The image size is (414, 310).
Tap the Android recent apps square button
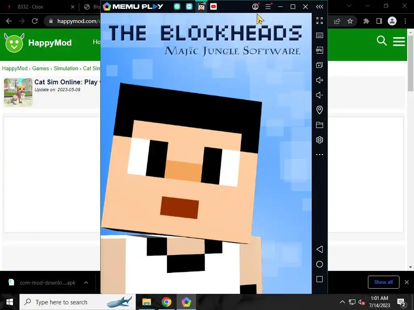point(319,279)
